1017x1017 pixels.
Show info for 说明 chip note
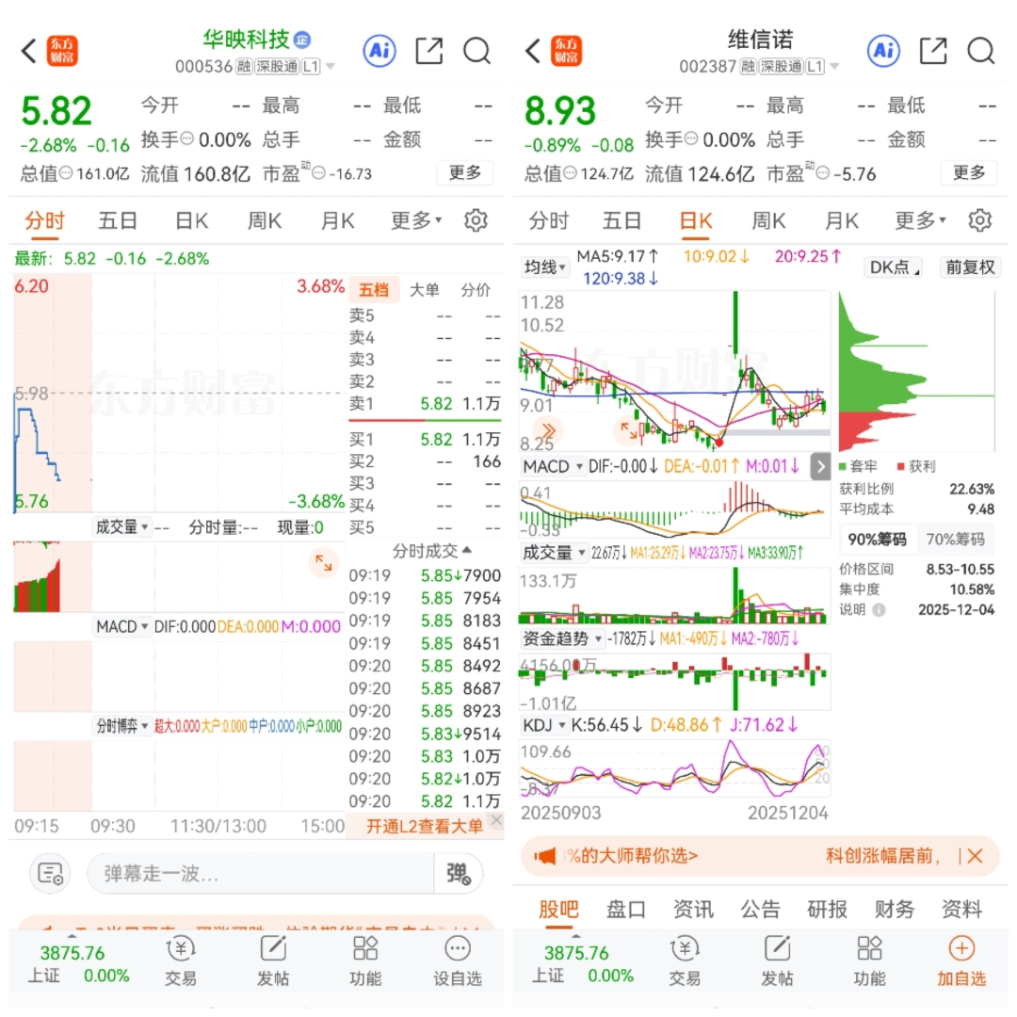[x=879, y=609]
